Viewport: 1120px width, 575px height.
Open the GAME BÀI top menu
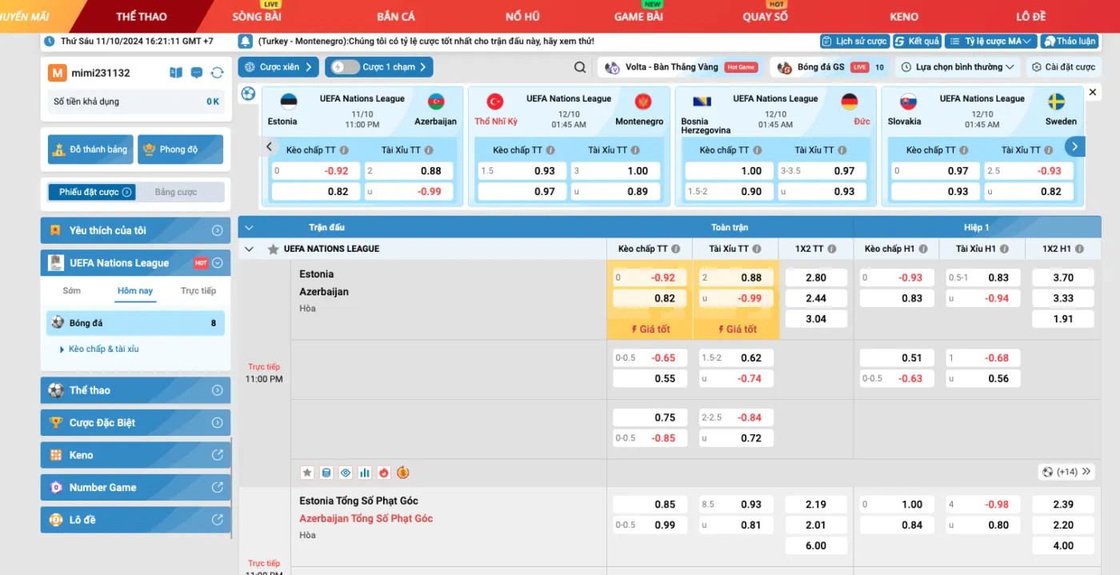tap(638, 16)
